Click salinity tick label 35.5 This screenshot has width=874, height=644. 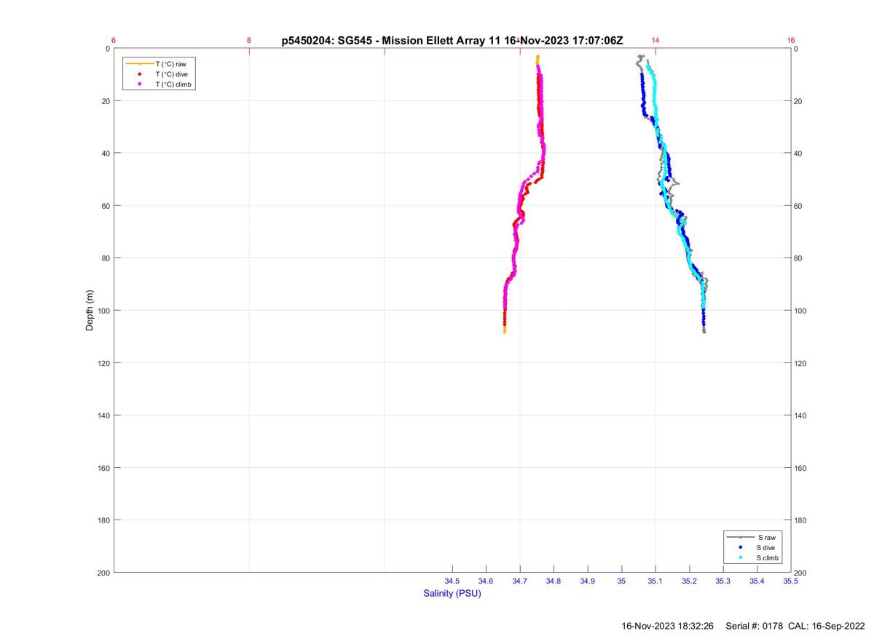click(790, 581)
